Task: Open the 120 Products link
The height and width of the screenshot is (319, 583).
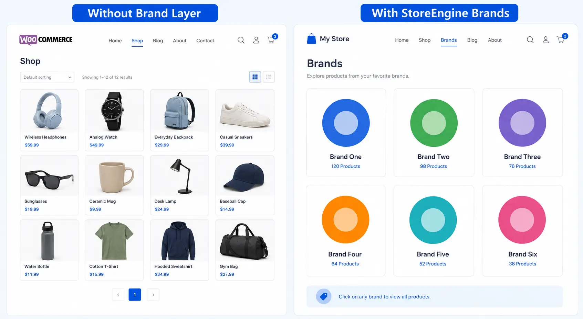Action: pyautogui.click(x=346, y=166)
